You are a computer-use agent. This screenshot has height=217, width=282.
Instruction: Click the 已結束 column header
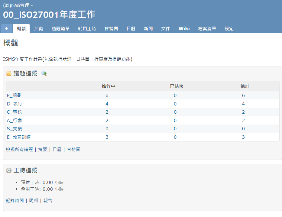[x=177, y=86]
